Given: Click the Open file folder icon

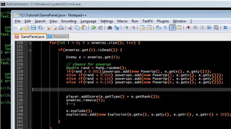Looking at the screenshot, I should tap(26, 28).
